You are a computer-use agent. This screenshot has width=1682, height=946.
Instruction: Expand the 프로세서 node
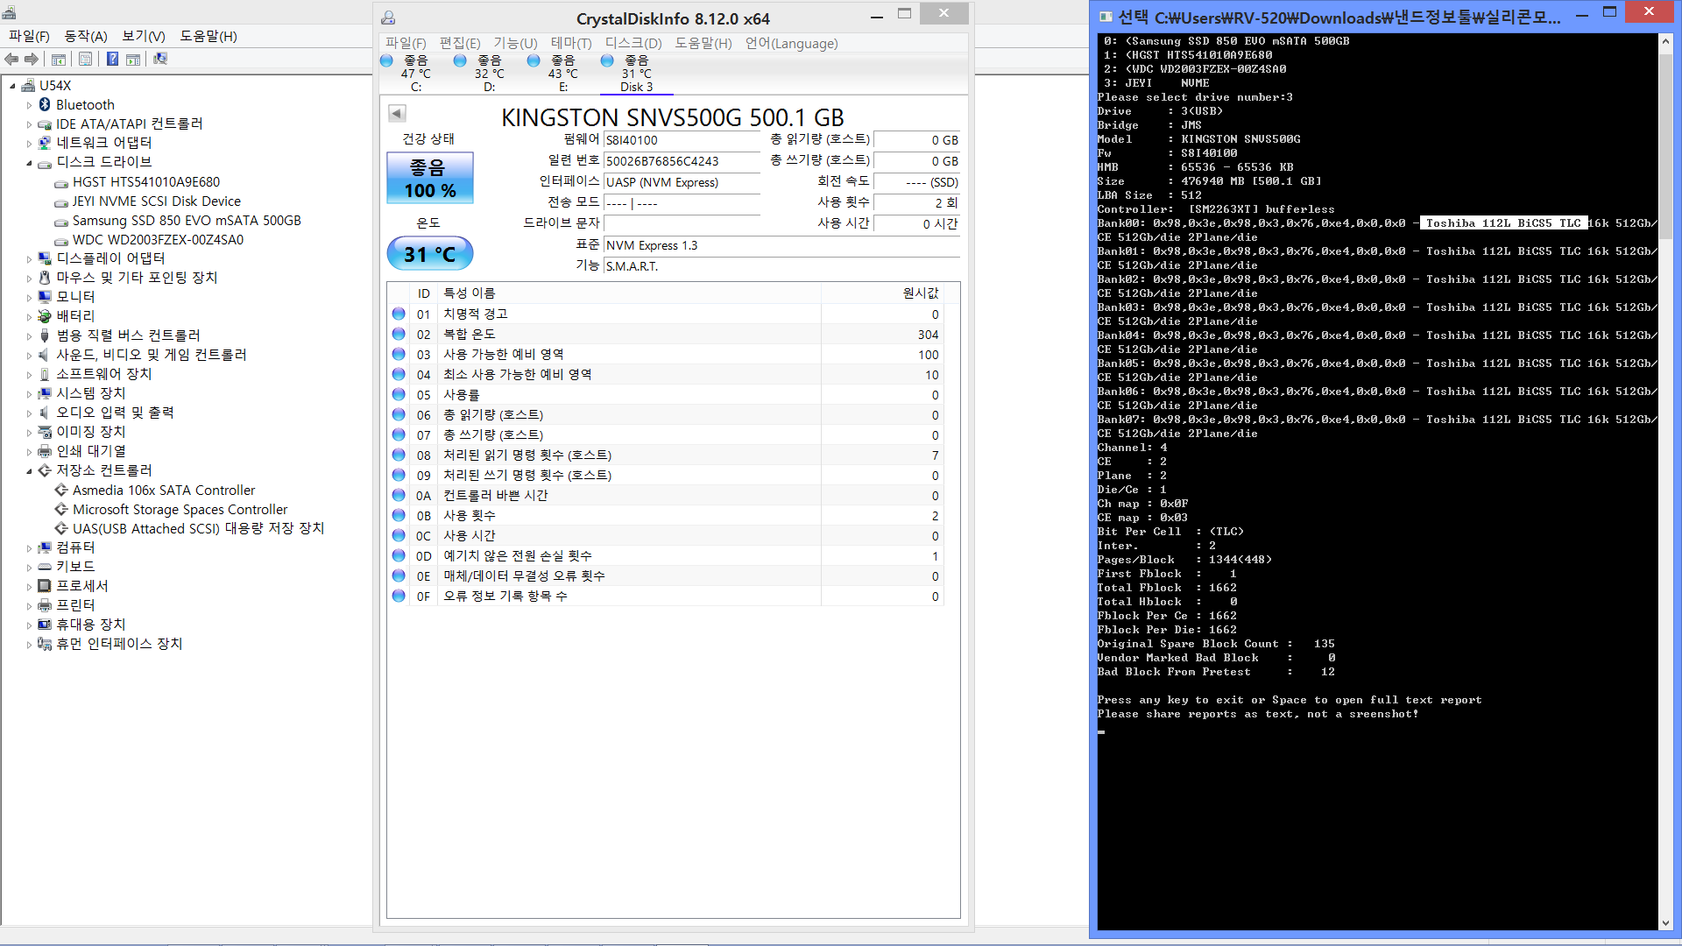pyautogui.click(x=29, y=587)
